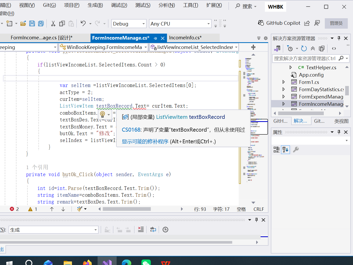Switch between solution and folder views
Image resolution: width=353 pixels, height=265 pixels.
(277, 48)
